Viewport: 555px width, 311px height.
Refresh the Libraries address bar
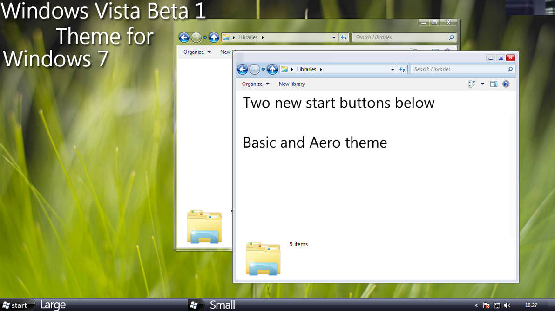(402, 69)
